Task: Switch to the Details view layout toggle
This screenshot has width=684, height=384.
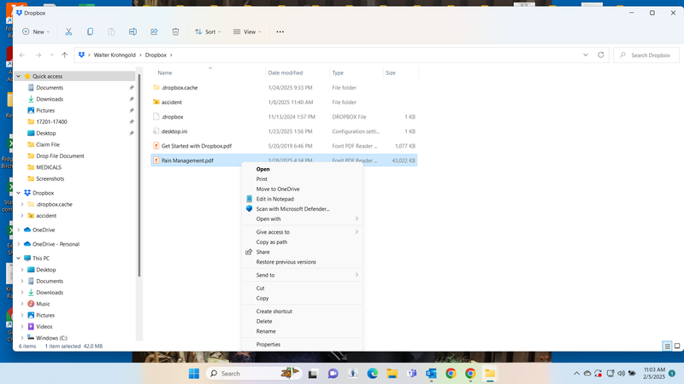Action: pos(668,346)
